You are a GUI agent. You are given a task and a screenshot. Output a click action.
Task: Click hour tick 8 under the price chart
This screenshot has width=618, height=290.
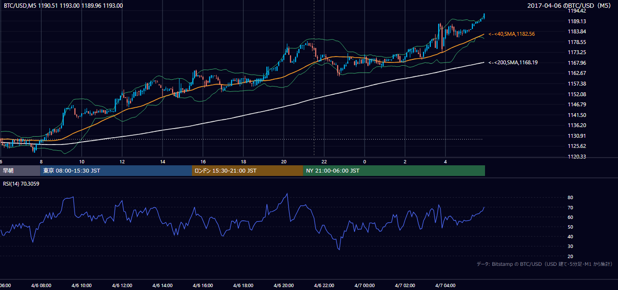point(41,161)
